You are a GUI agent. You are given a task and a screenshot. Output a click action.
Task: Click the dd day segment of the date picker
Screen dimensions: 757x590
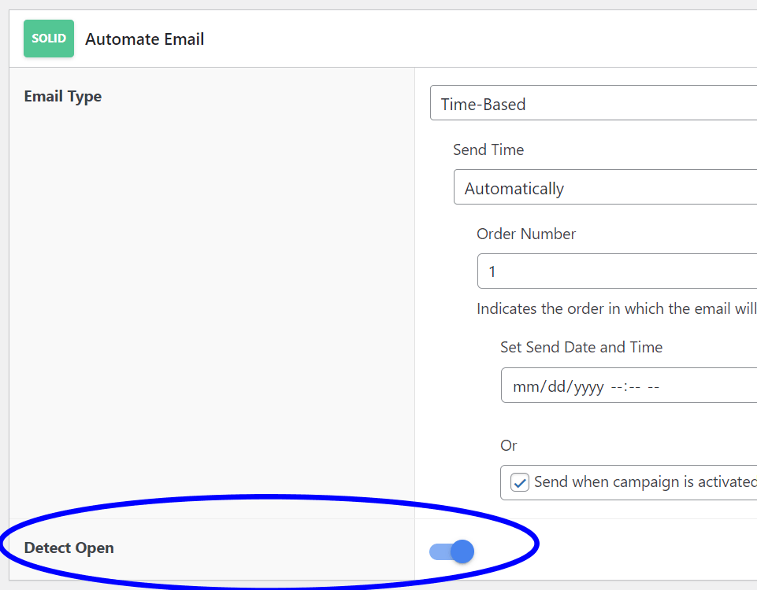coord(560,385)
